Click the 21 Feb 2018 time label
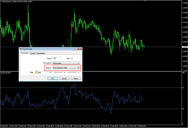The image size is (188, 128). click(x=4, y=126)
